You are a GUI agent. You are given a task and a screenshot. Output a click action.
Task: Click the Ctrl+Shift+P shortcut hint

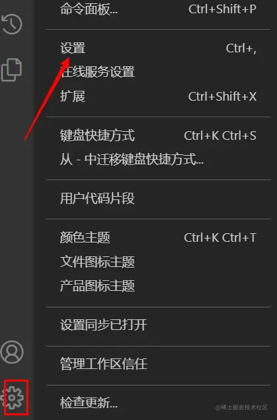tap(222, 9)
